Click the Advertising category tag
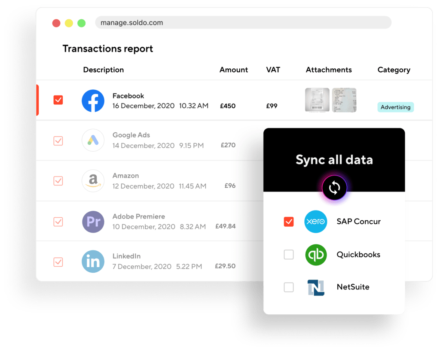The width and height of the screenshot is (440, 350). 395,107
